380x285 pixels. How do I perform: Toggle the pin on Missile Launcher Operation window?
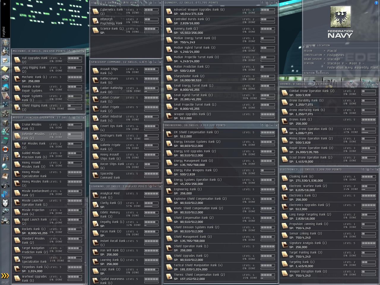[x=69, y=118]
